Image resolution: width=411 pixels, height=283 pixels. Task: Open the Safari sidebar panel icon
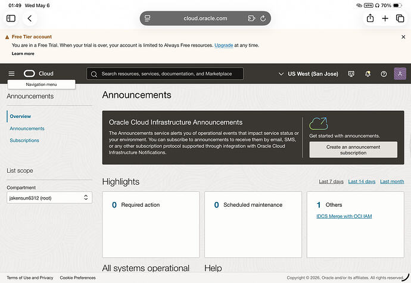(11, 18)
